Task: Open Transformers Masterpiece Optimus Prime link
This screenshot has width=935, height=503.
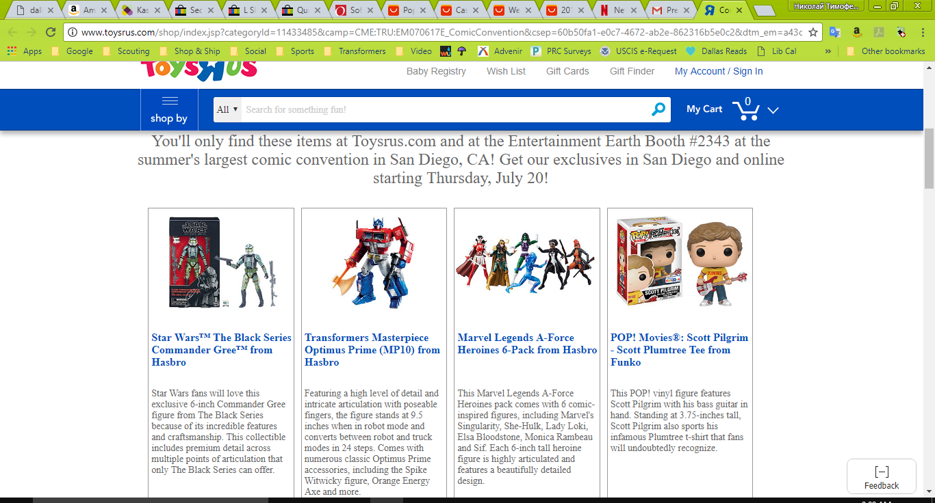Action: [373, 350]
